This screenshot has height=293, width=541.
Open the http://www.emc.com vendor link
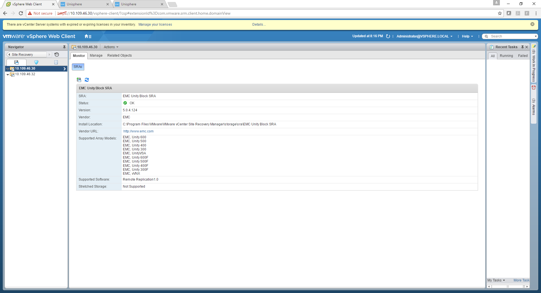(x=138, y=131)
